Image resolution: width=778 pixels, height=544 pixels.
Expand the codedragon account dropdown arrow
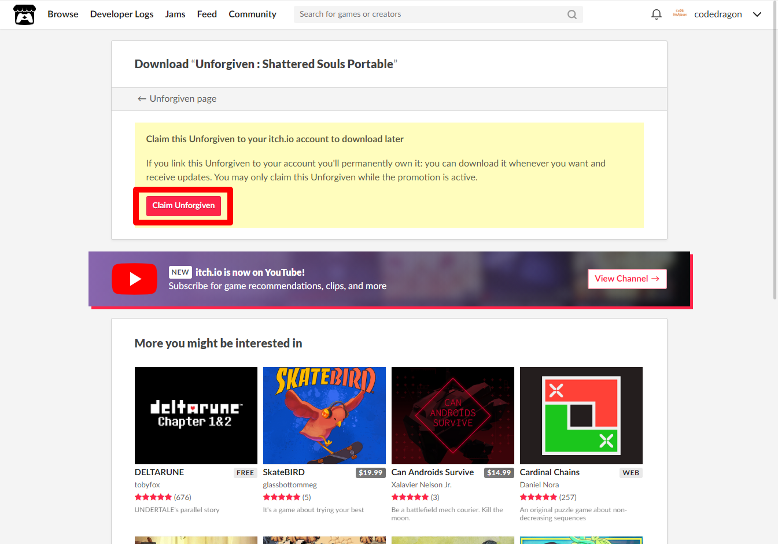point(757,14)
